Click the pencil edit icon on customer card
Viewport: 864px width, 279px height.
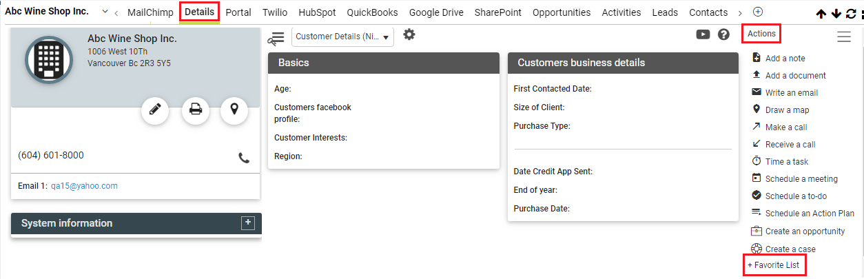[x=155, y=110]
